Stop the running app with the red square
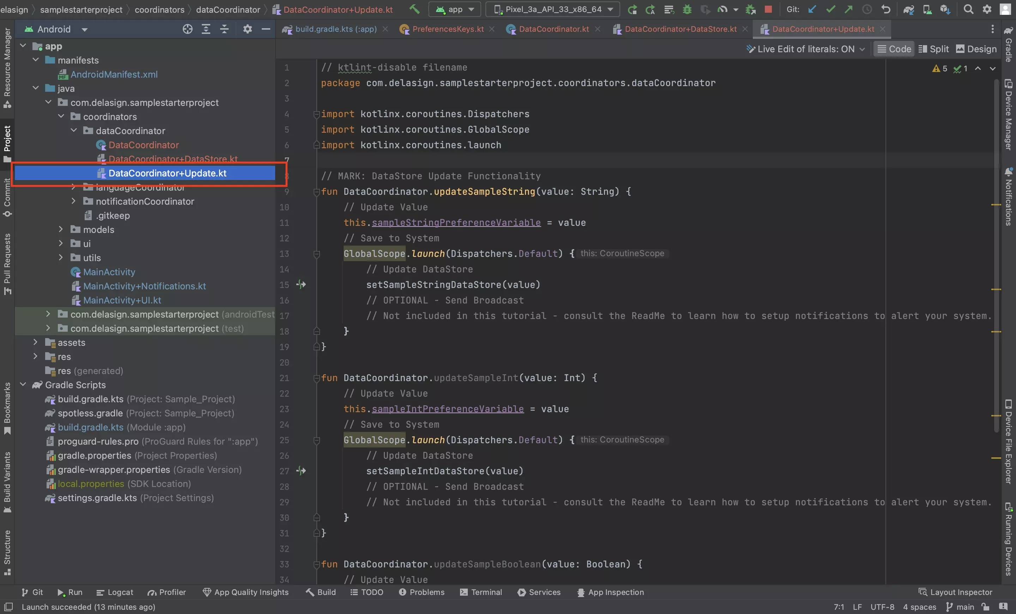1016x614 pixels. [768, 9]
